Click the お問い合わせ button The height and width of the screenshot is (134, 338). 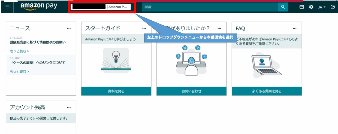[191, 91]
